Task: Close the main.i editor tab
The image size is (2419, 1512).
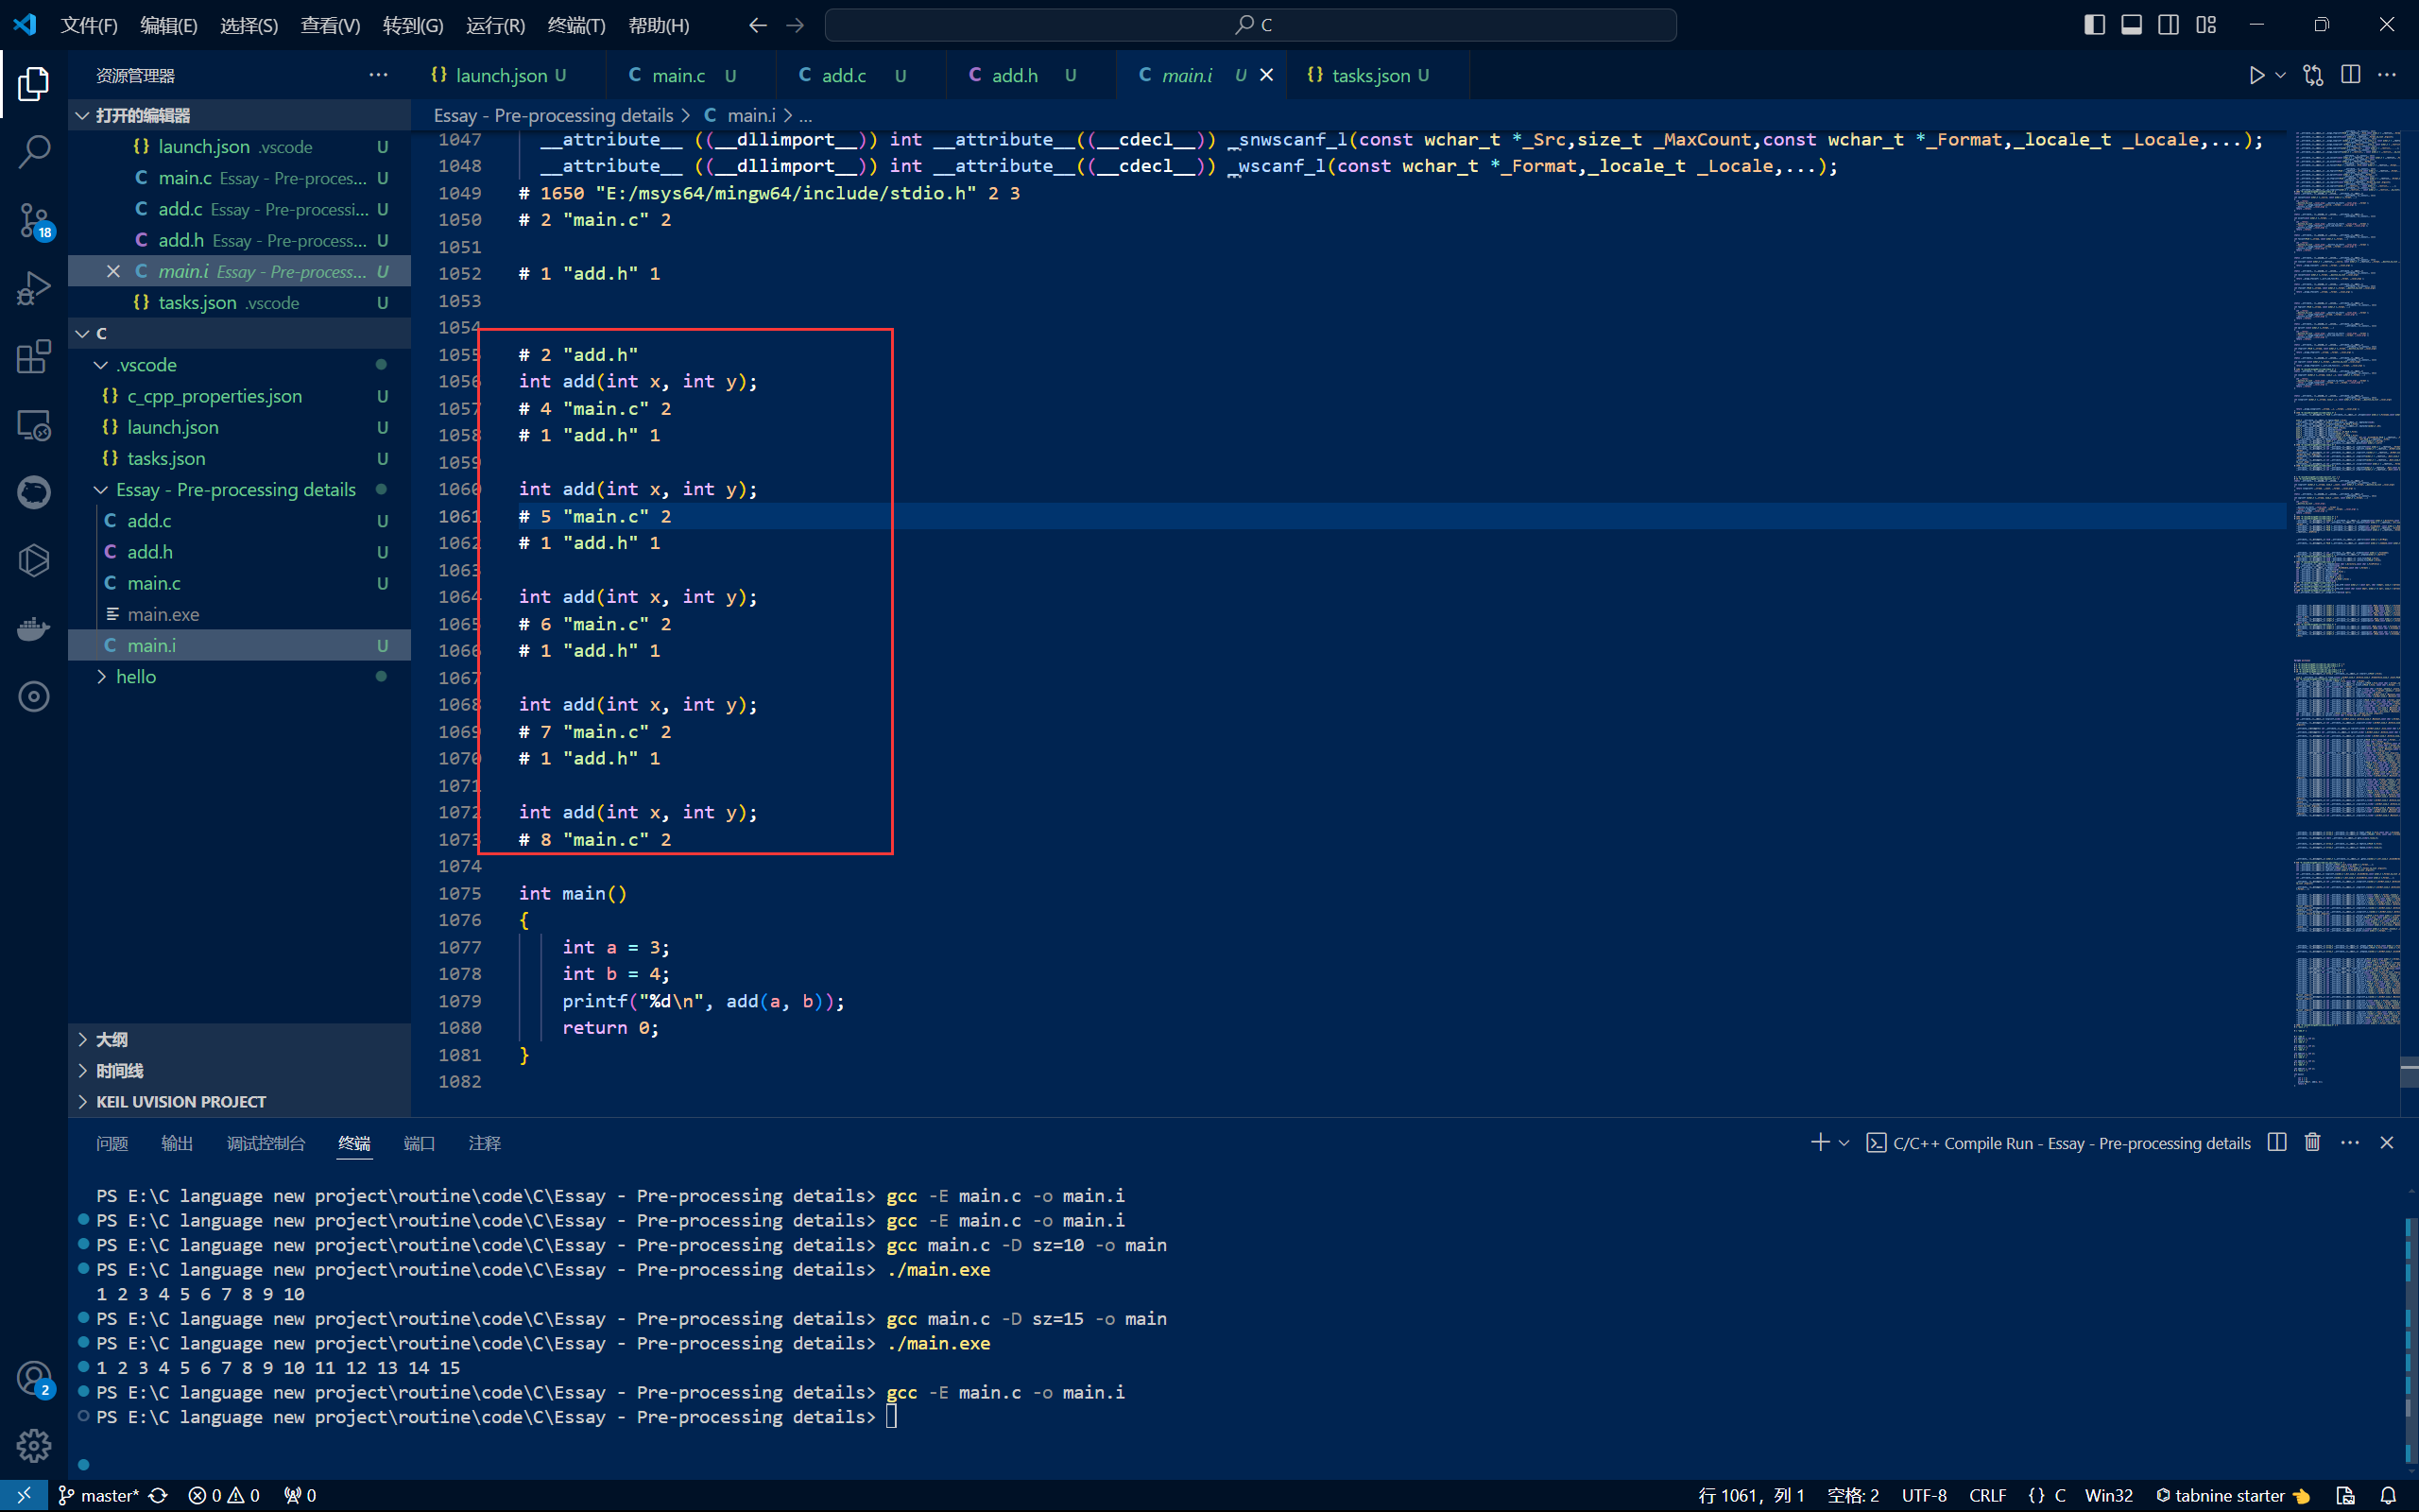Action: [x=1266, y=75]
